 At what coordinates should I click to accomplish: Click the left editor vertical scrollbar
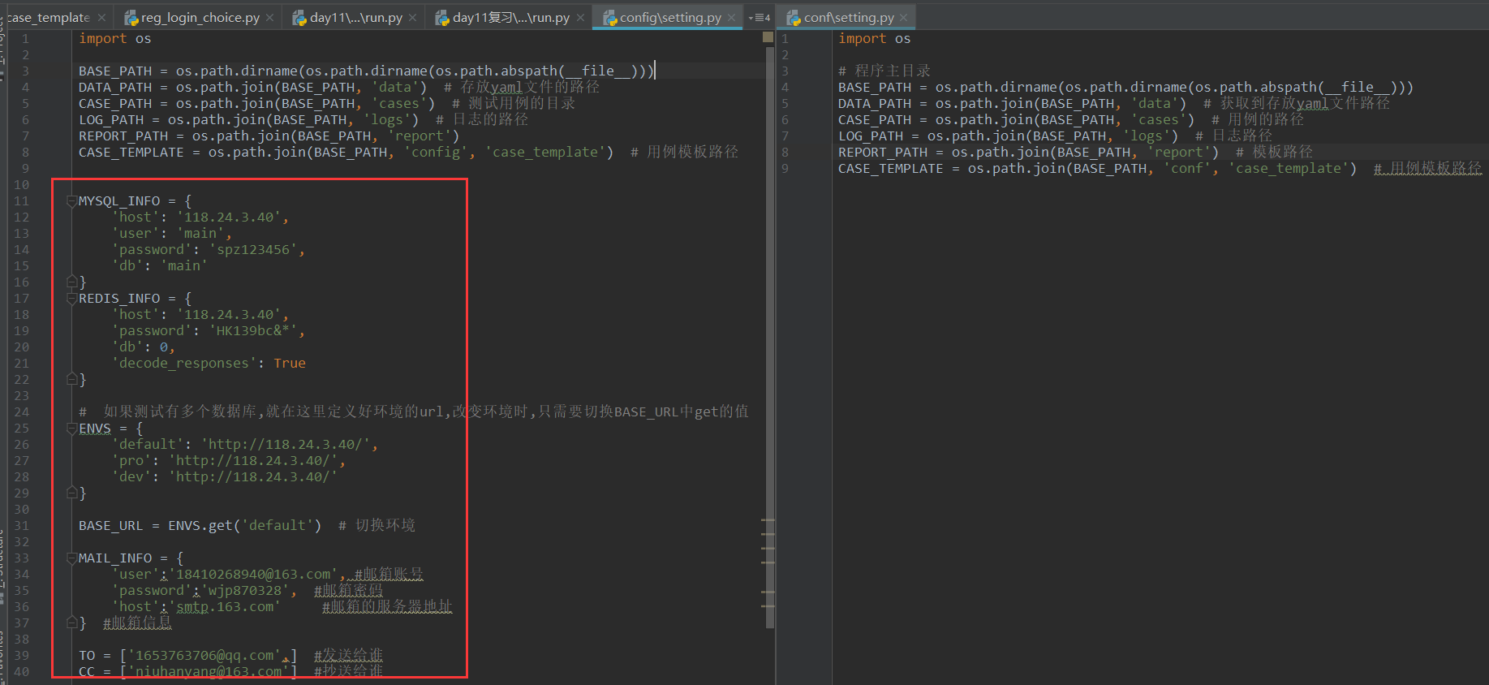[769, 325]
